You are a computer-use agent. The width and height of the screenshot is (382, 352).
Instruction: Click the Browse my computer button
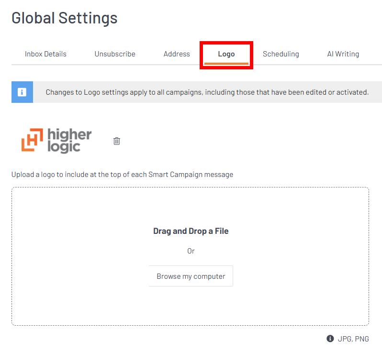tap(191, 276)
